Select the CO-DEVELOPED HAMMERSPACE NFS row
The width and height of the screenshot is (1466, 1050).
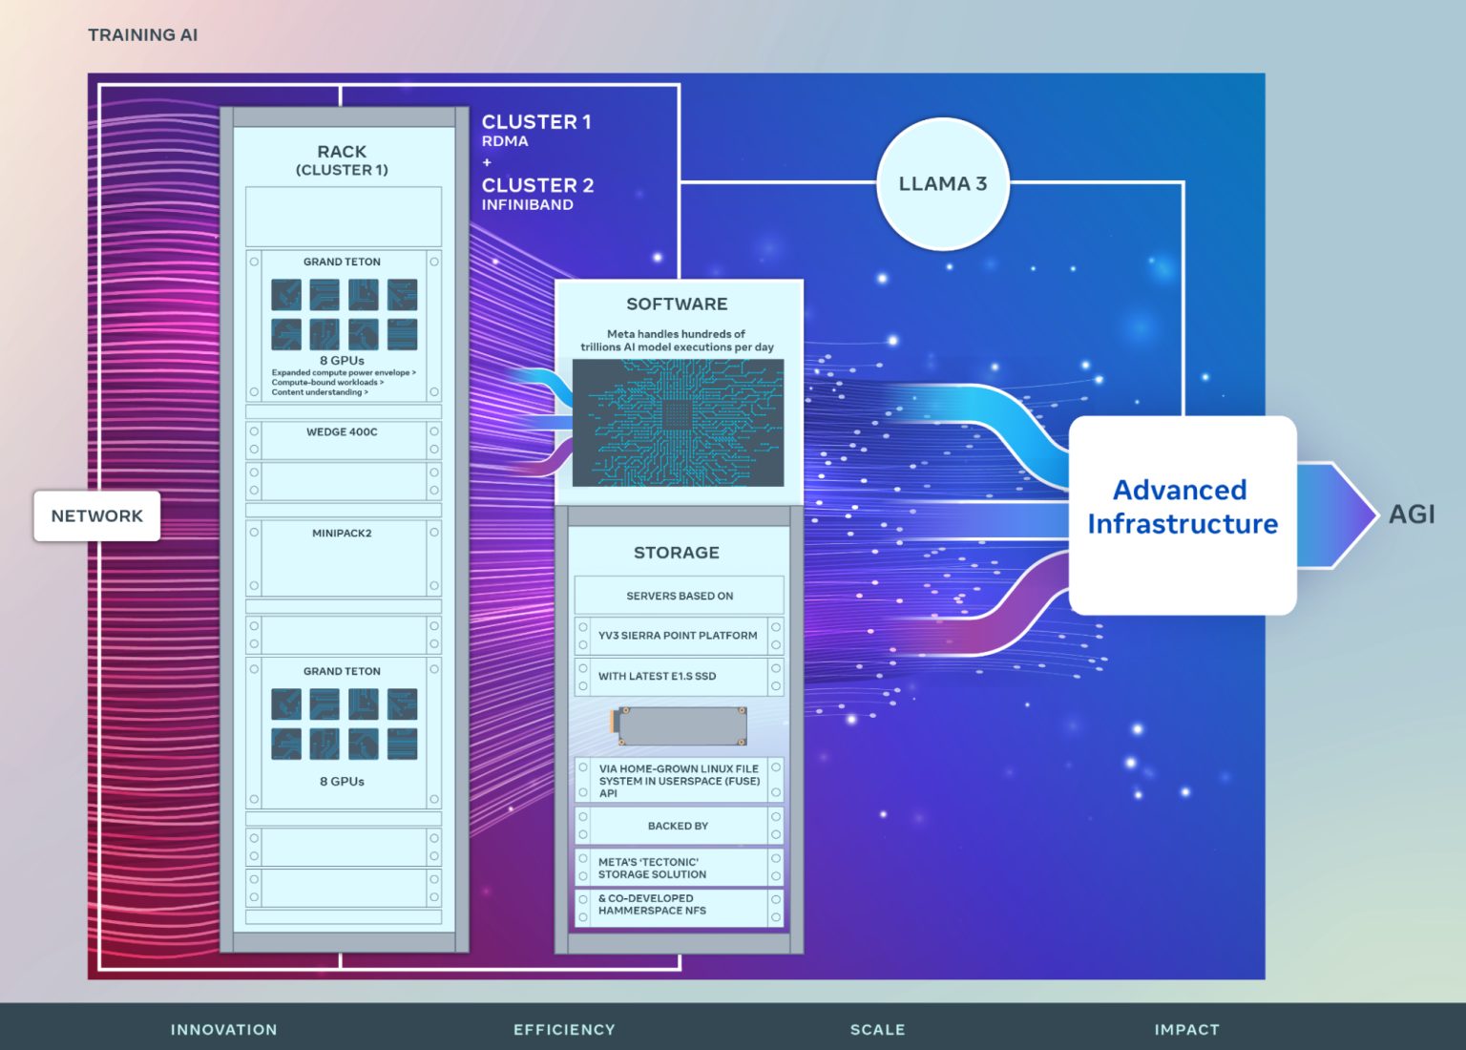679,907
